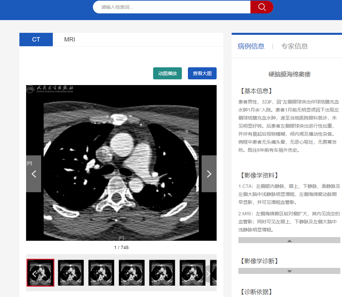Select the fifth CT thumbnail
Viewport: 342px width, 297px height.
[162, 273]
